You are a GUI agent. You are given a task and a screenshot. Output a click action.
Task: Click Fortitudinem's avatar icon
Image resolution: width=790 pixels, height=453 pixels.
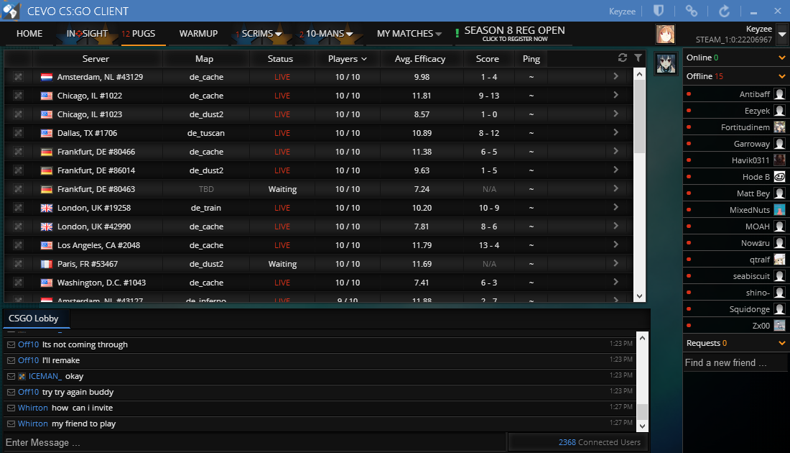click(779, 127)
